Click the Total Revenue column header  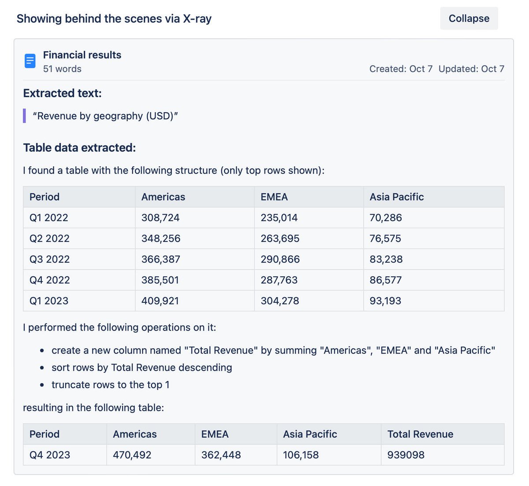point(420,434)
